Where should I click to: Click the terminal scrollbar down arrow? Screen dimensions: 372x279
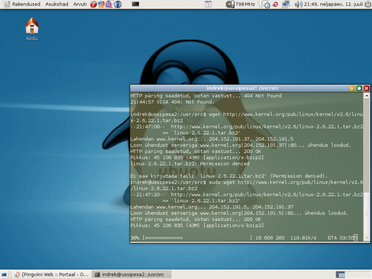click(x=366, y=238)
